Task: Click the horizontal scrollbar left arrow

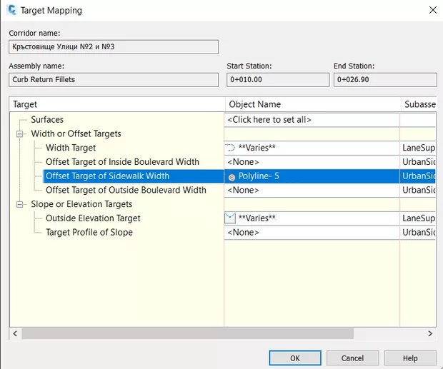Action: [14, 333]
